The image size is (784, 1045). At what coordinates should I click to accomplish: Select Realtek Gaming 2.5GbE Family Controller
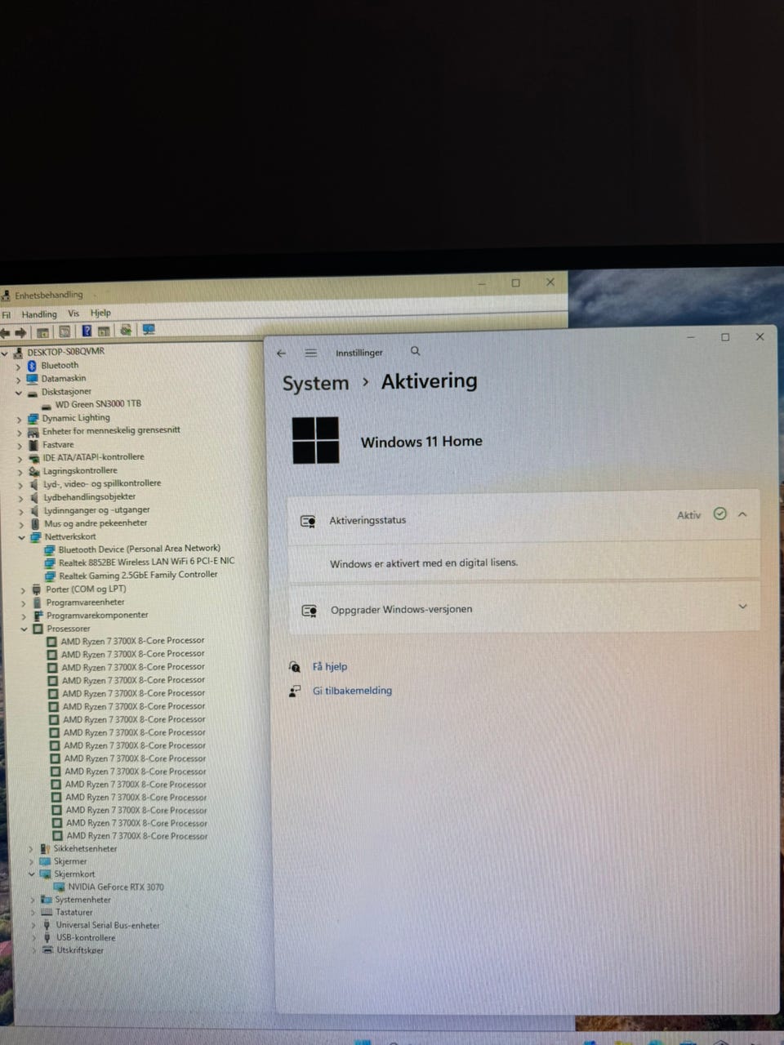tap(138, 575)
